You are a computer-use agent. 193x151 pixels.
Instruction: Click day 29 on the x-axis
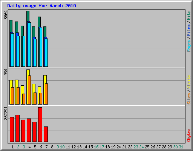(170, 147)
